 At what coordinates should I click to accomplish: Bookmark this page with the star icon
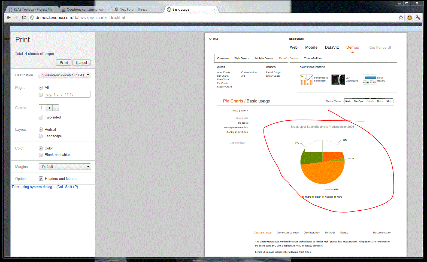click(401, 17)
